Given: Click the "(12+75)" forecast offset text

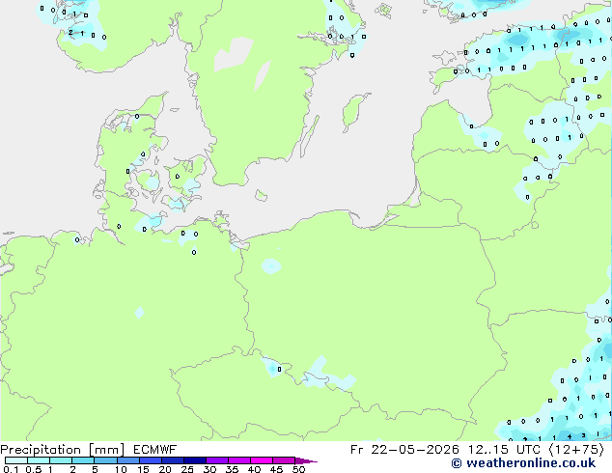Looking at the screenshot, I should [576, 450].
